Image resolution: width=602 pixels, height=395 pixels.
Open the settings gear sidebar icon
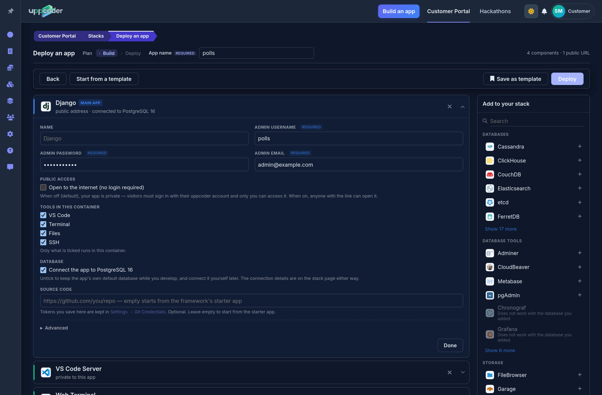(10, 134)
